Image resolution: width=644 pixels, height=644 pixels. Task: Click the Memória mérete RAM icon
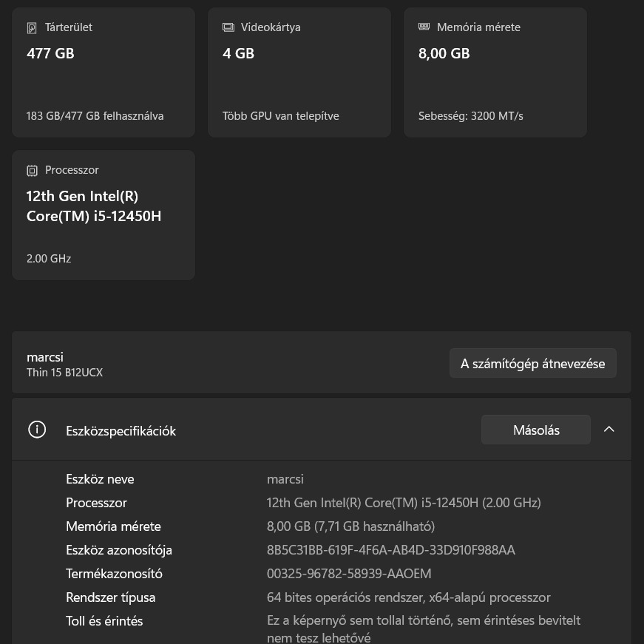pos(424,27)
